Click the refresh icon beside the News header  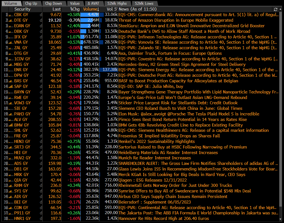click(275, 9)
